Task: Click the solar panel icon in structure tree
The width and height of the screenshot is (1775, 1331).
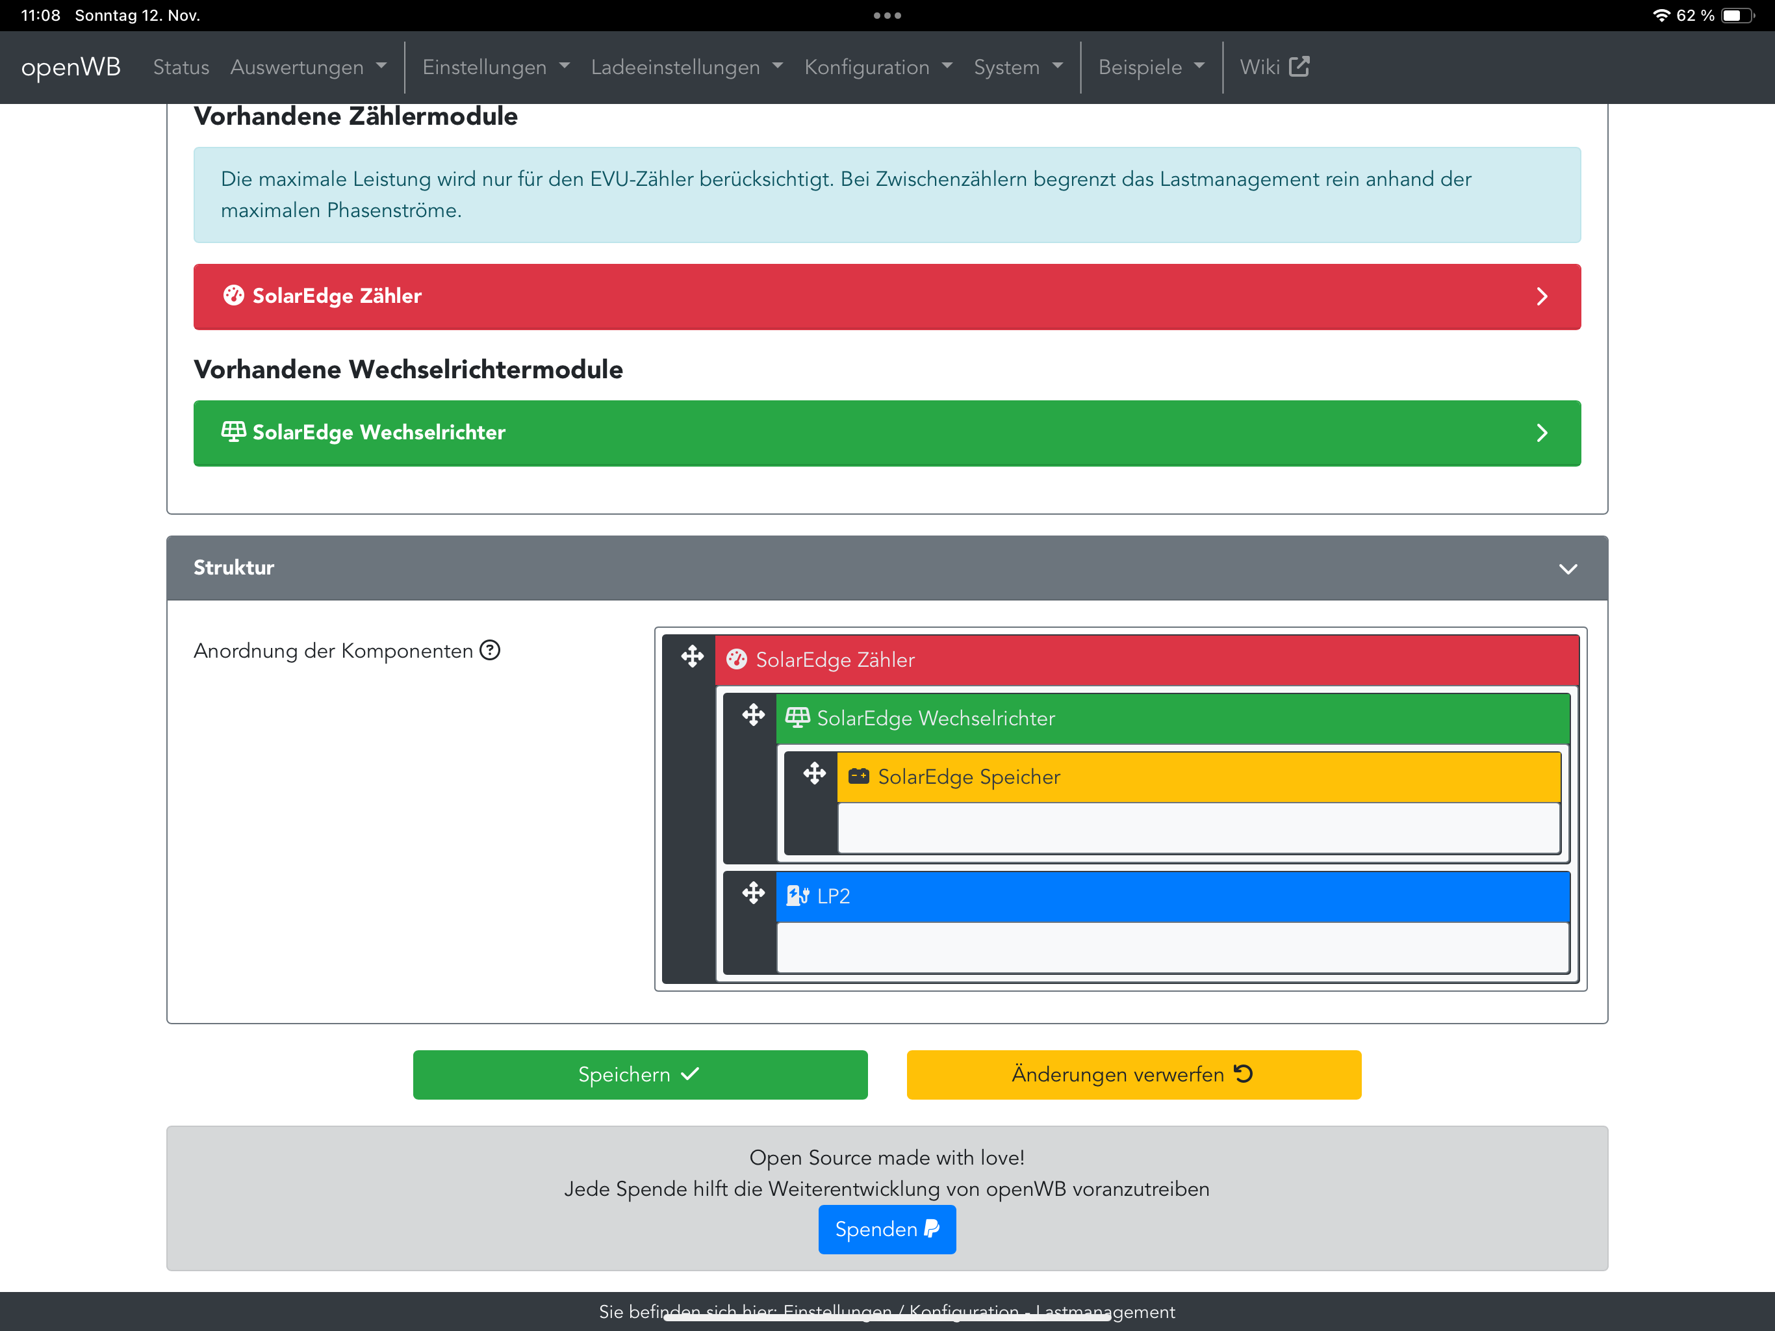Action: [797, 717]
